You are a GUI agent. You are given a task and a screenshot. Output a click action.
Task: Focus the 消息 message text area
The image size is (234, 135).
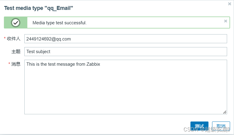(x=125, y=87)
